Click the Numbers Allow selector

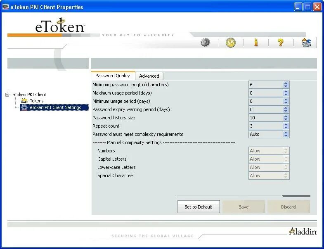coord(269,151)
